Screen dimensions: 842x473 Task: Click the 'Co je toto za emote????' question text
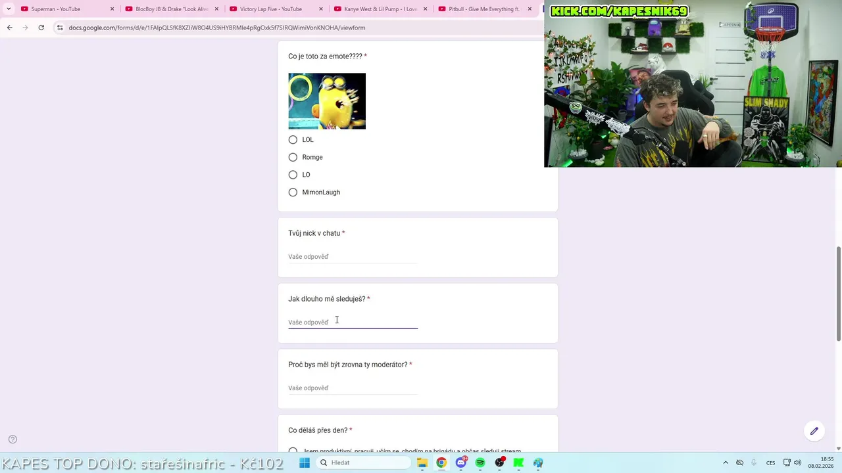[325, 56]
